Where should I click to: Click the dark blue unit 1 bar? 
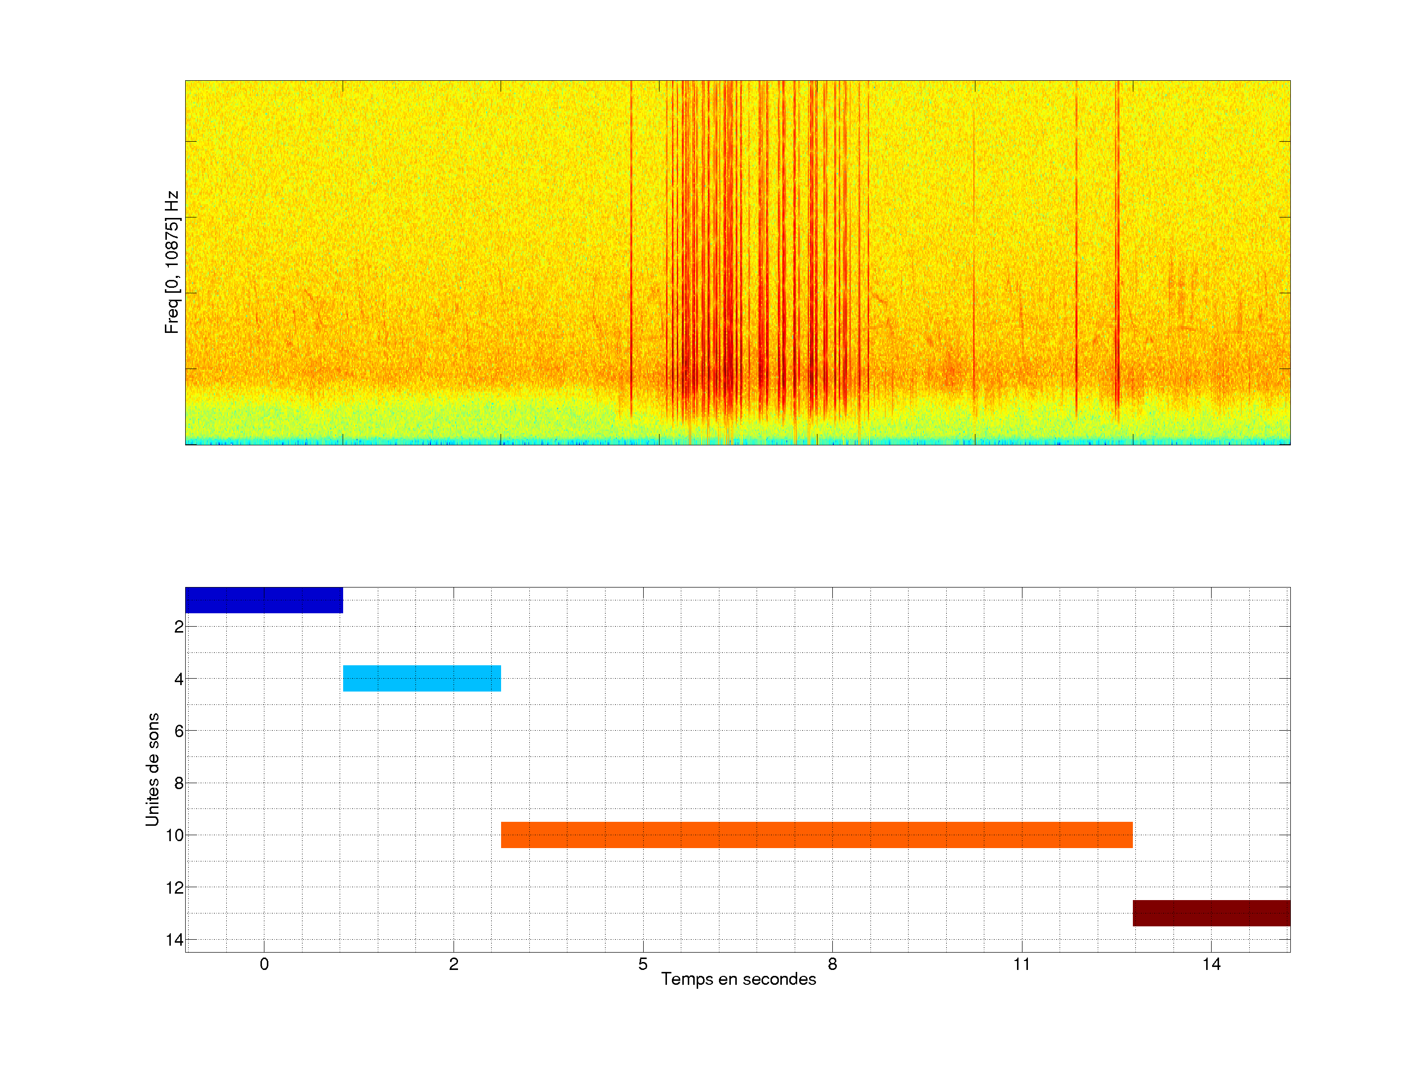click(264, 600)
